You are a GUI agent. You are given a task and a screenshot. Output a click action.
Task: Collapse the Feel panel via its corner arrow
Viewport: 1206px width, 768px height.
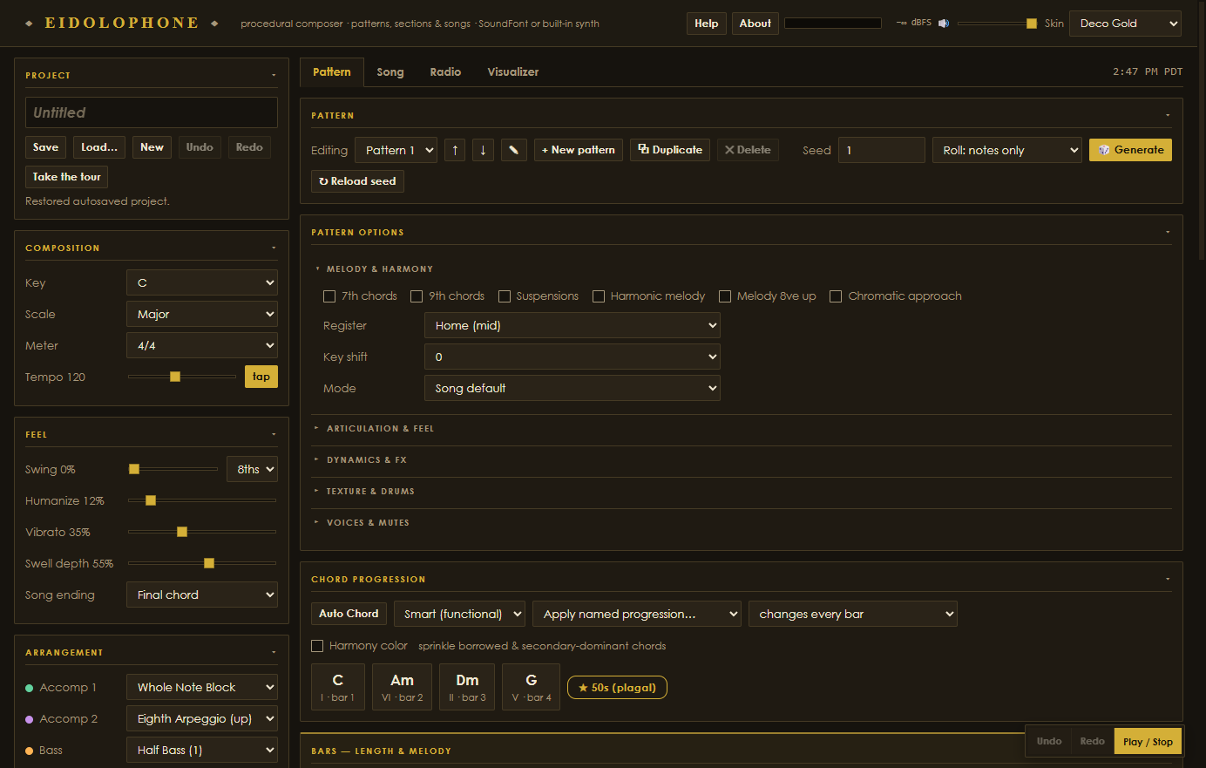(274, 434)
